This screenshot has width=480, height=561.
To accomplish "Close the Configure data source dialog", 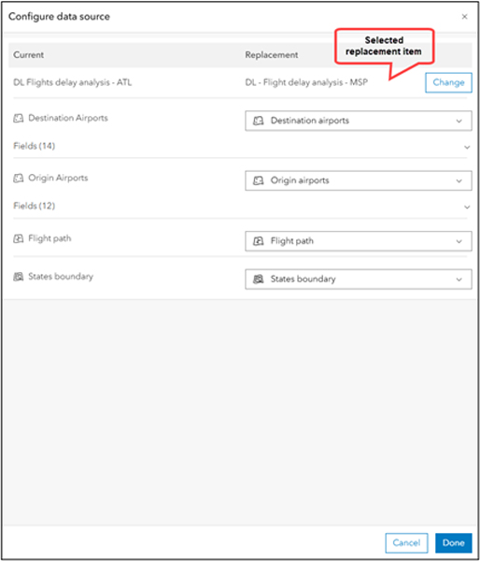I will (464, 17).
